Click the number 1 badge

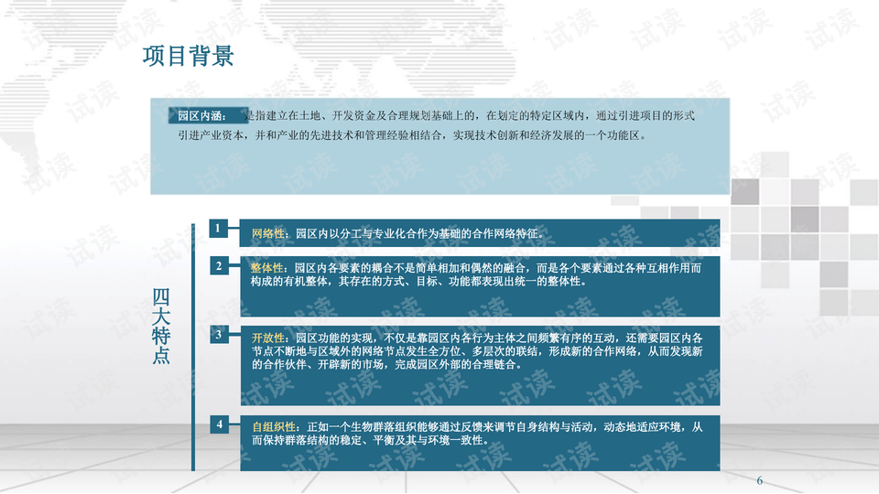[x=218, y=227]
